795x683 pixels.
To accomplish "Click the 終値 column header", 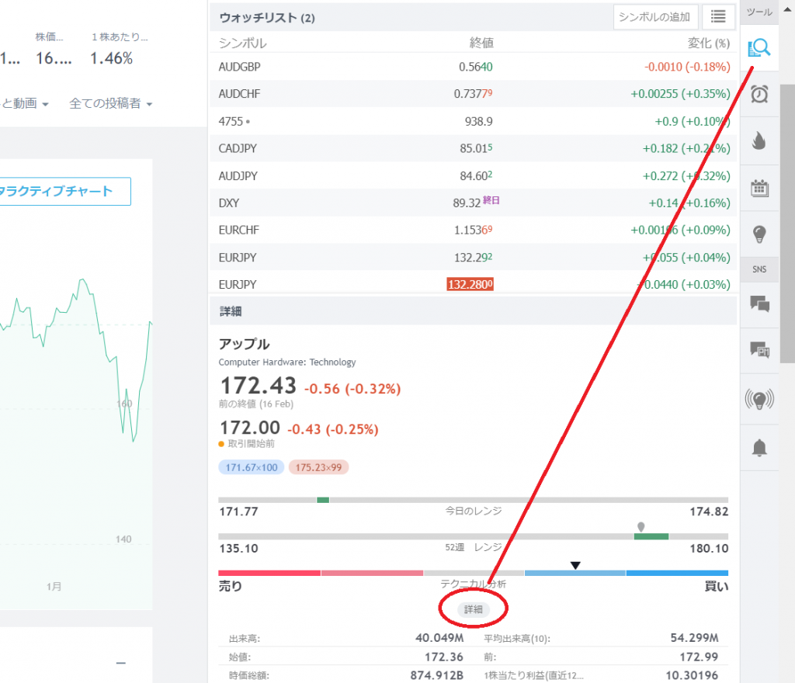I will tap(481, 43).
